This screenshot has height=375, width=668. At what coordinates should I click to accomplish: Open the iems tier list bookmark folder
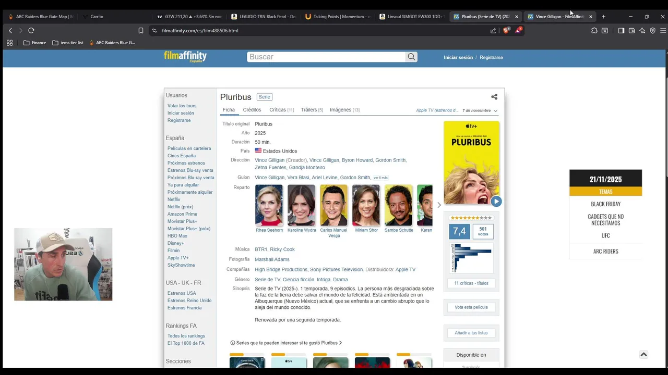click(x=68, y=43)
